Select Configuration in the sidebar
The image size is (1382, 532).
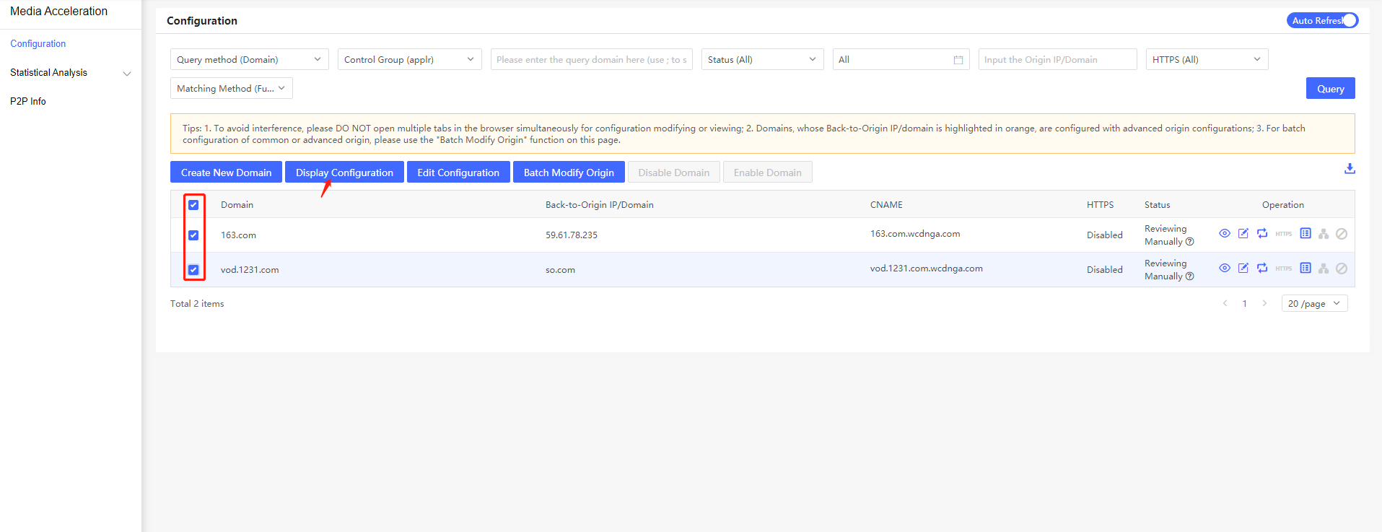click(x=38, y=43)
